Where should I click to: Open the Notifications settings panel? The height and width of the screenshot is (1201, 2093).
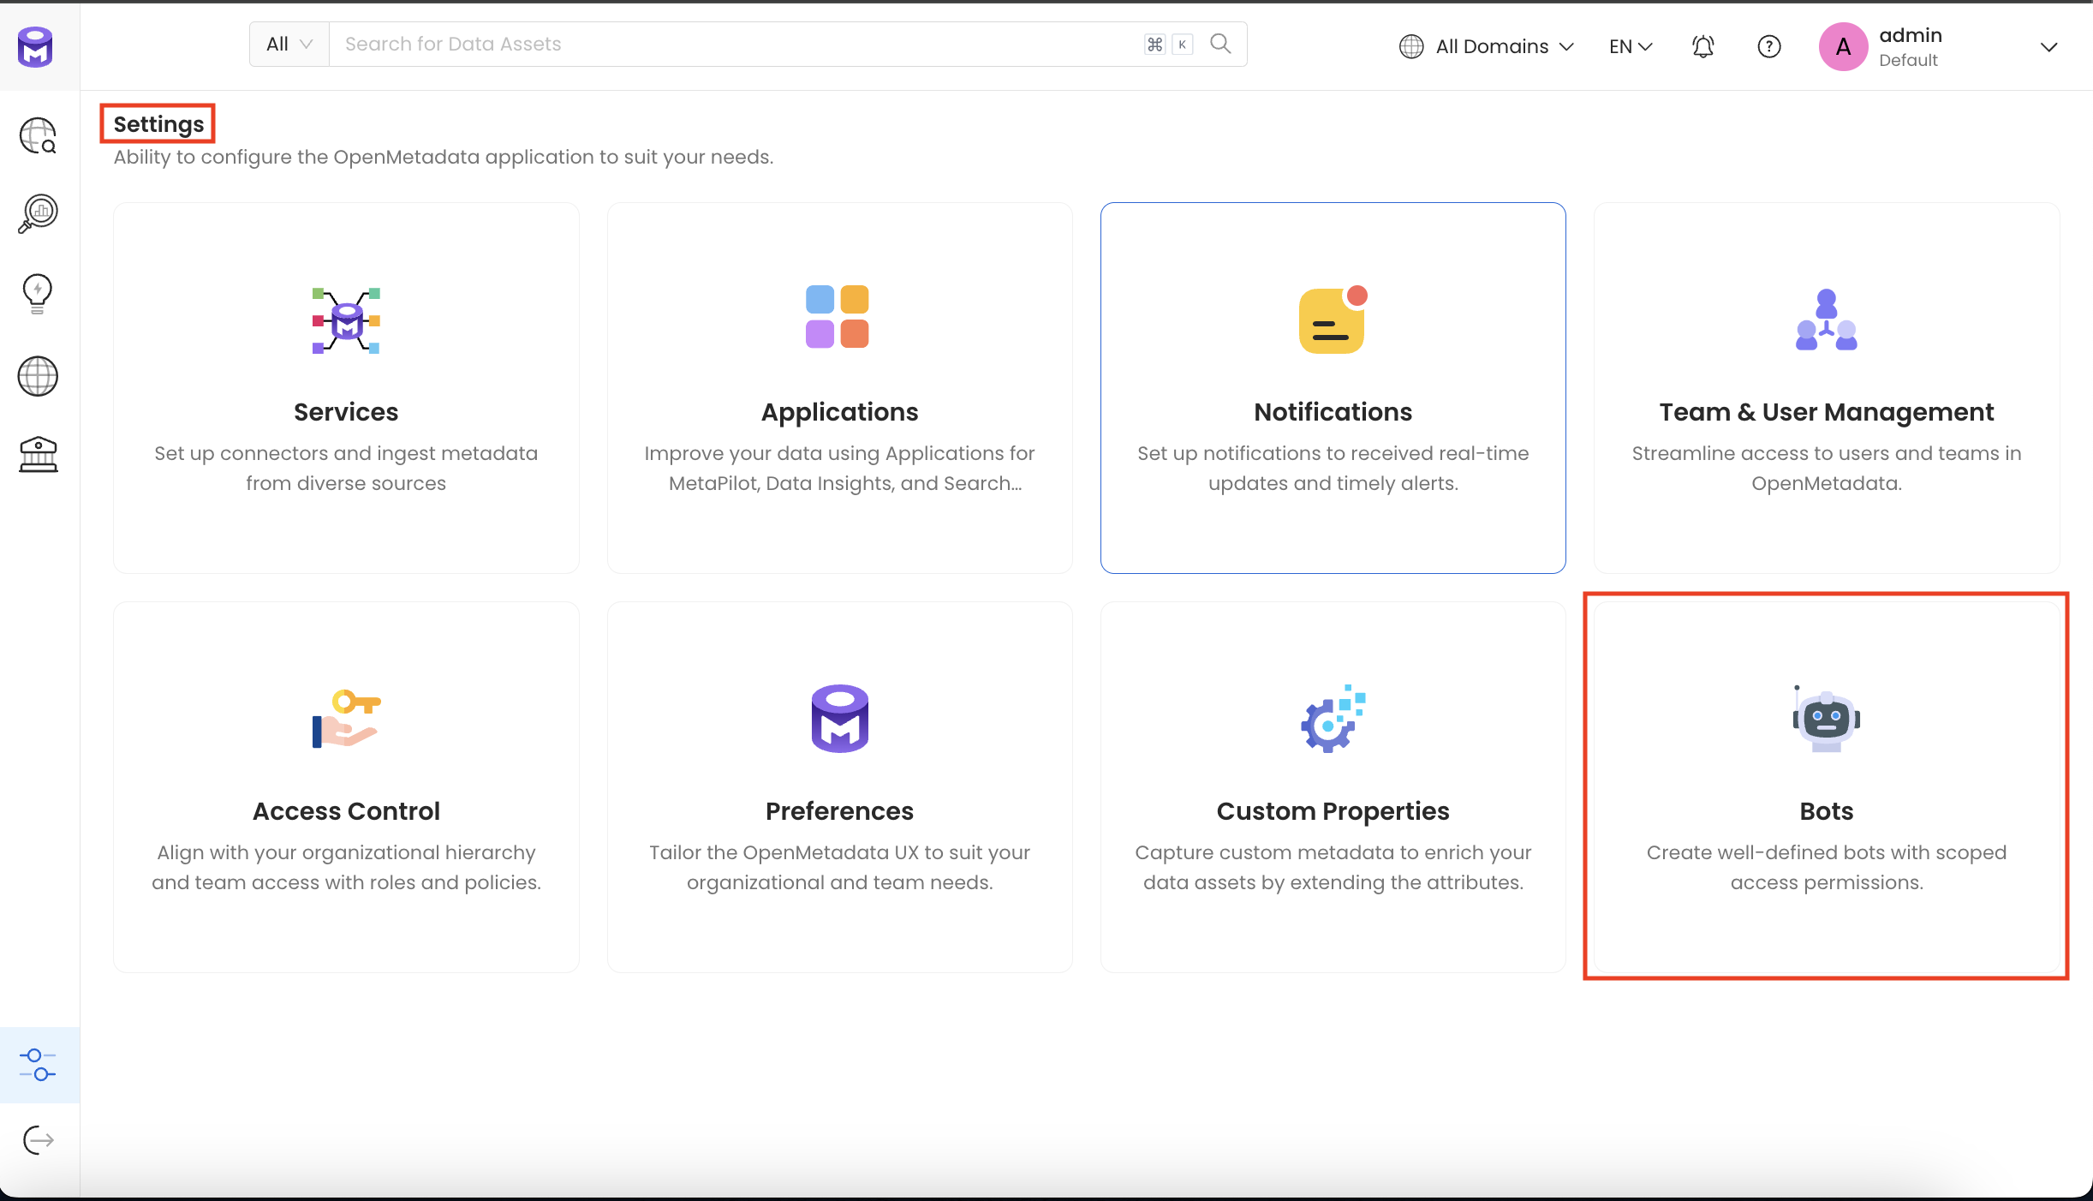pos(1333,388)
